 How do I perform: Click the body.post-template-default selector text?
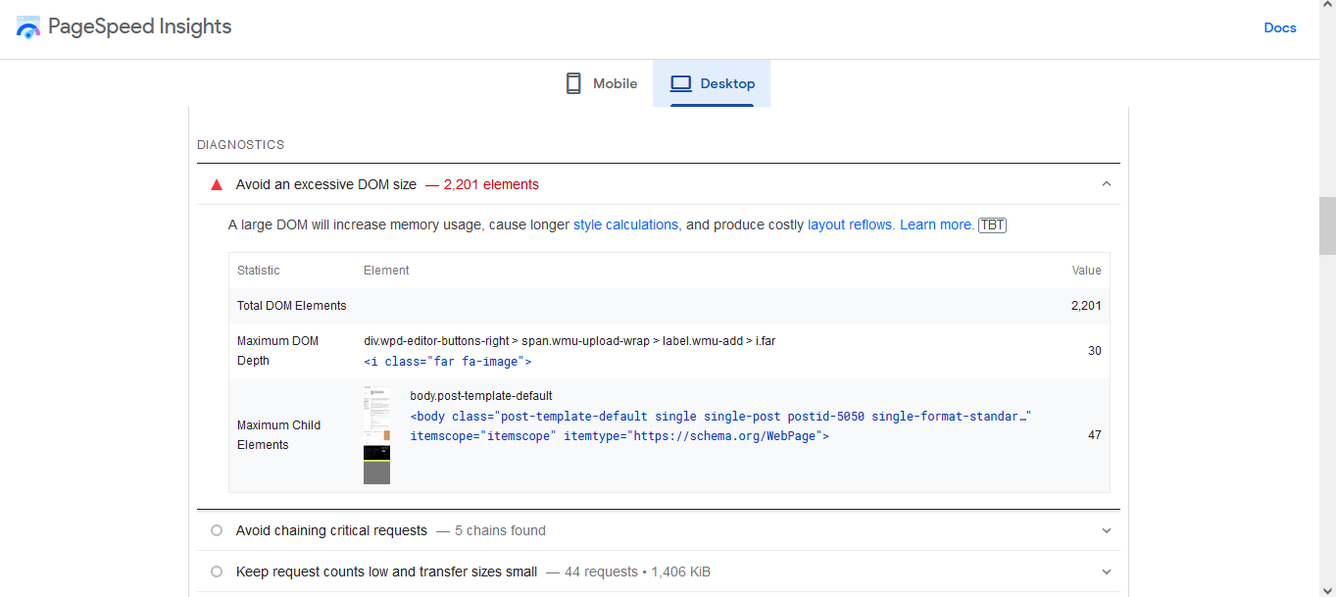click(x=481, y=396)
